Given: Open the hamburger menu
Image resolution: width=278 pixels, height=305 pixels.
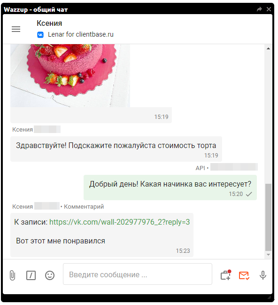Looking at the screenshot, I should (16, 29).
